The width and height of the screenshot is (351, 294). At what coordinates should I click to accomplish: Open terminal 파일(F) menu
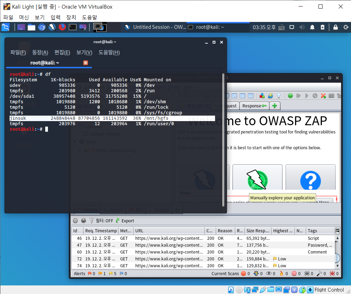coord(18,52)
